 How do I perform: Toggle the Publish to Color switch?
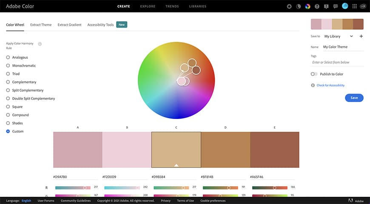click(314, 74)
